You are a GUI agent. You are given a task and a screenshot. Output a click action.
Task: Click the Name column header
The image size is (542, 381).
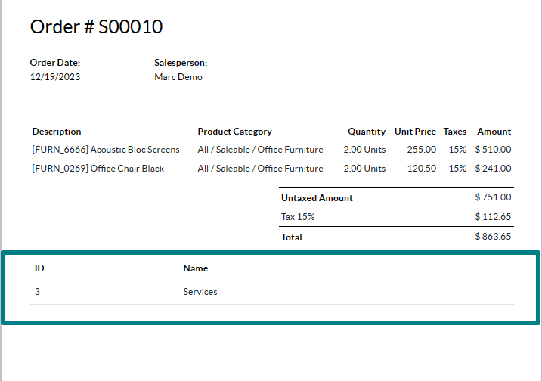[x=196, y=268]
